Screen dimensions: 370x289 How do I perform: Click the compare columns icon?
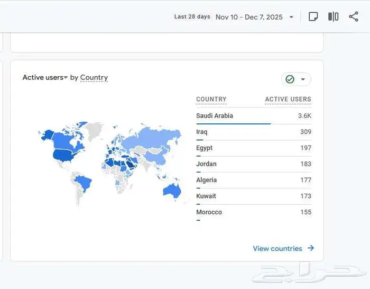pyautogui.click(x=333, y=17)
